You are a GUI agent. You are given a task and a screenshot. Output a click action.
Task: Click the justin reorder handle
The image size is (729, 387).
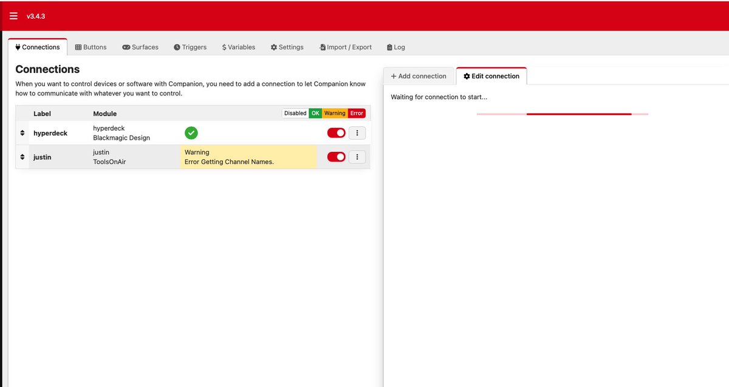coord(22,157)
